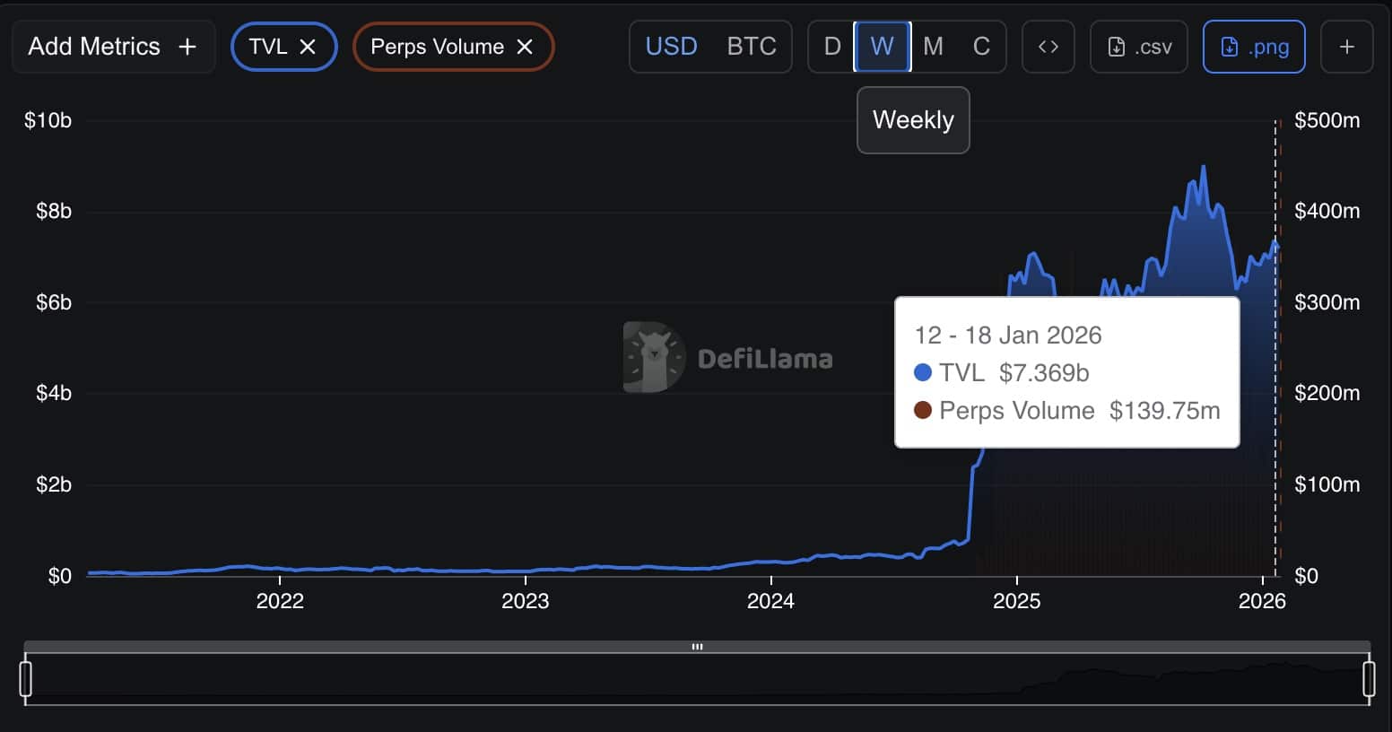The image size is (1392, 732).
Task: Click the DefiLlama llama watermark logo
Action: [x=652, y=356]
